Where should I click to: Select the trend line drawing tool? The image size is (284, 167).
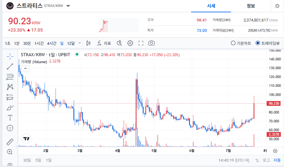click(10, 67)
